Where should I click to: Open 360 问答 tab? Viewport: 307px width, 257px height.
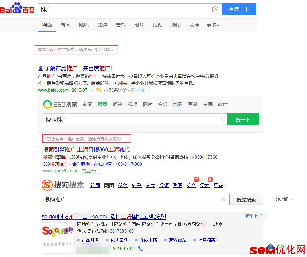117,104
